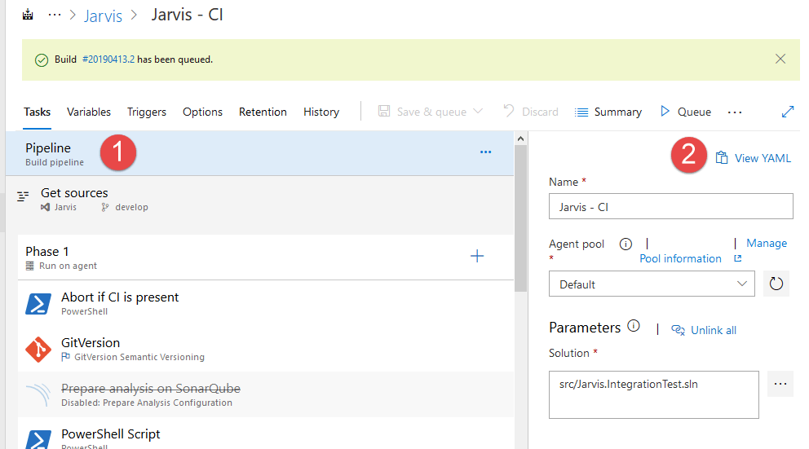Expand the Save & queue dropdown arrow
809x449 pixels.
pos(478,112)
